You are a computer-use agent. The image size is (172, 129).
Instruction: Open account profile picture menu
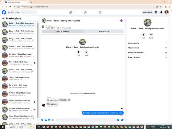point(166,12)
